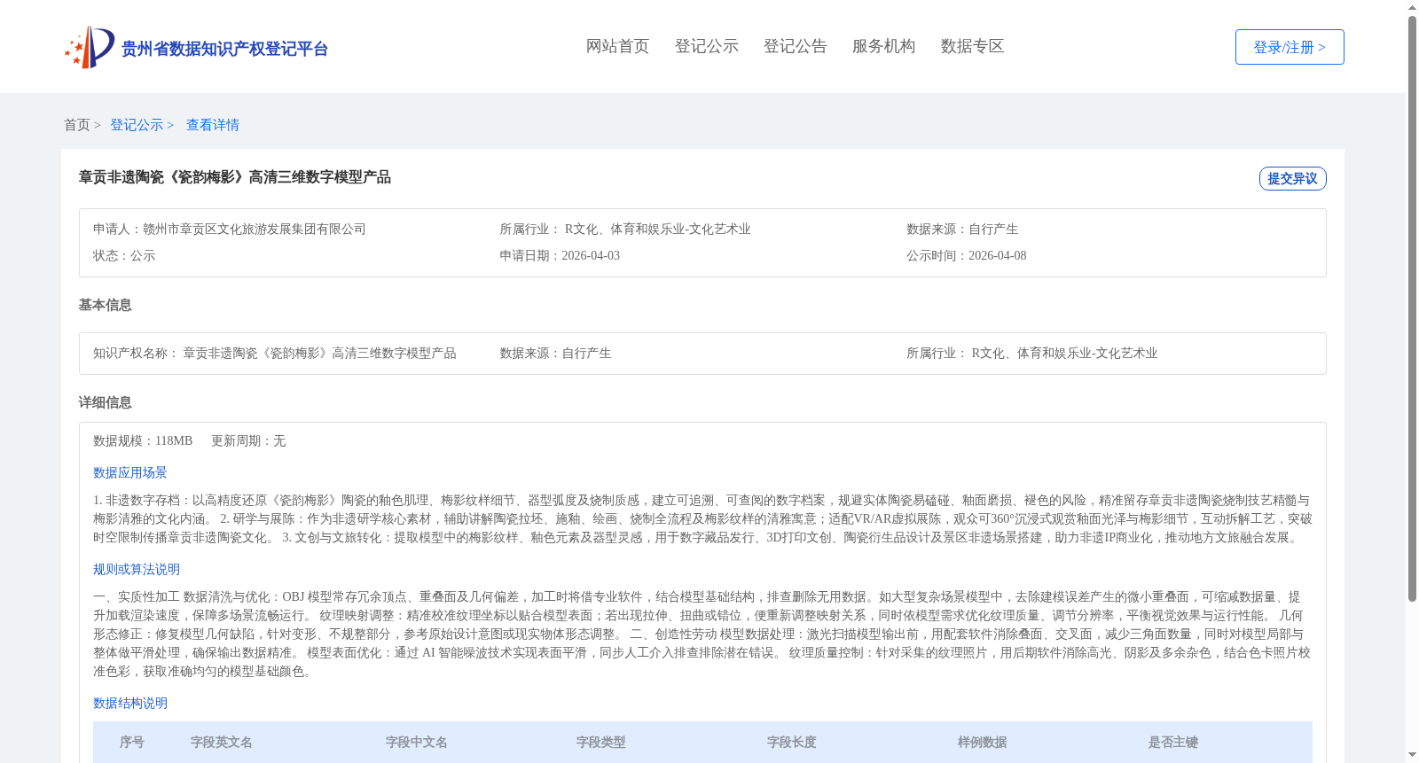Click 知识产权名称 field value
Image resolution: width=1419 pixels, height=763 pixels.
point(319,353)
